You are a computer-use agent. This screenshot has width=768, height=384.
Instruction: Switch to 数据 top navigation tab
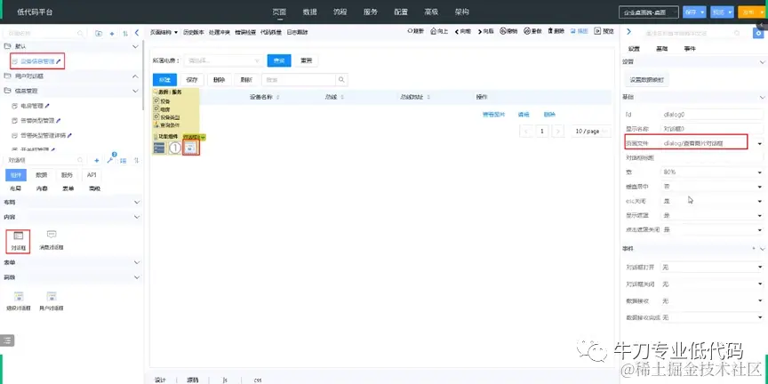[x=309, y=12]
